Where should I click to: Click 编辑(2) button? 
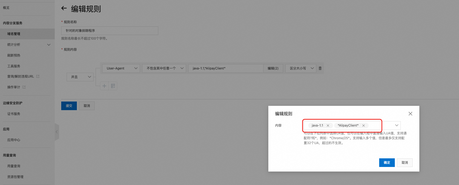273,68
